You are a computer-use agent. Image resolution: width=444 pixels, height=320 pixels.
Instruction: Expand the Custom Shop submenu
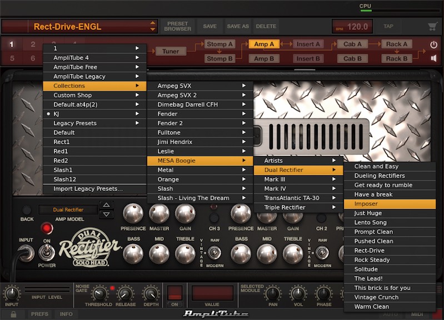pos(94,95)
